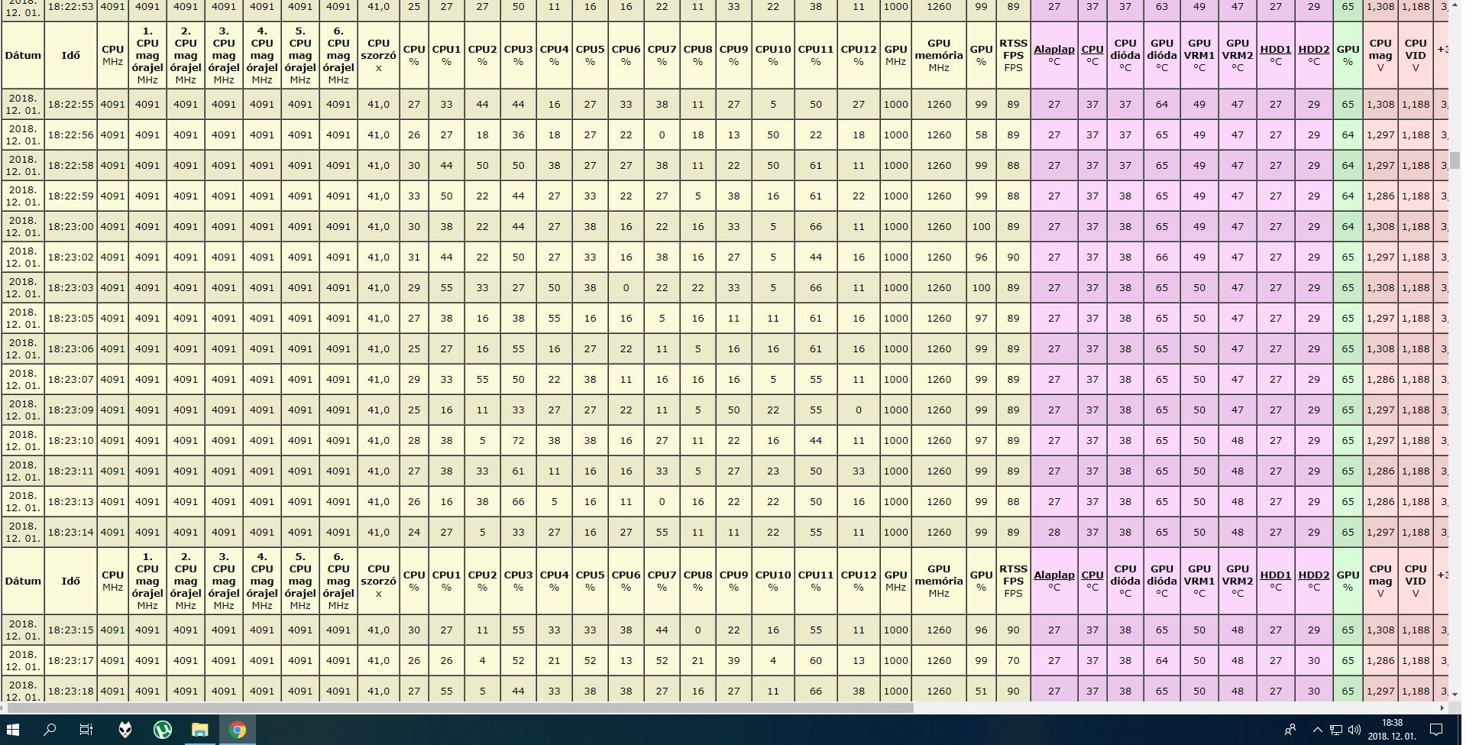Click the Idő header in lower header row
Image resolution: width=1466 pixels, height=745 pixels.
[70, 581]
